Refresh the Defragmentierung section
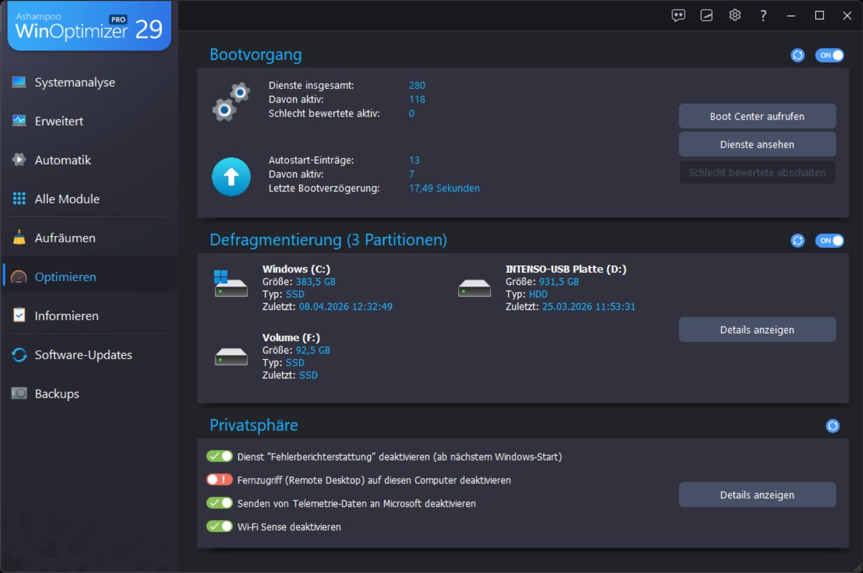This screenshot has height=573, width=863. point(798,240)
